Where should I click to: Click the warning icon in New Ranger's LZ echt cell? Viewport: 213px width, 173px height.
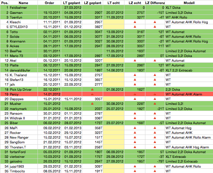[x=135, y=137]
